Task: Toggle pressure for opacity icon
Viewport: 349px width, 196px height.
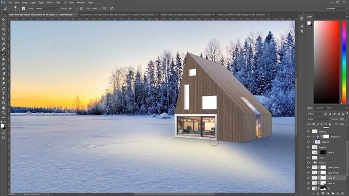Action: click(81, 9)
